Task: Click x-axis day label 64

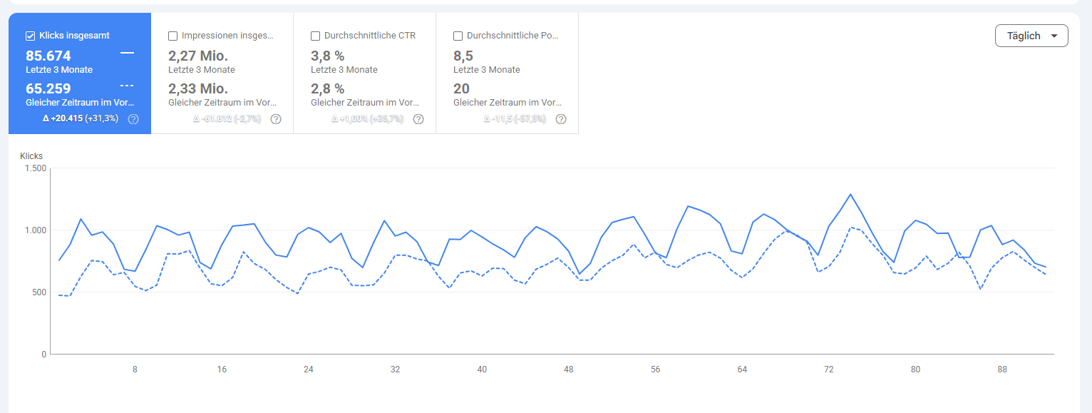Action: [x=742, y=369]
